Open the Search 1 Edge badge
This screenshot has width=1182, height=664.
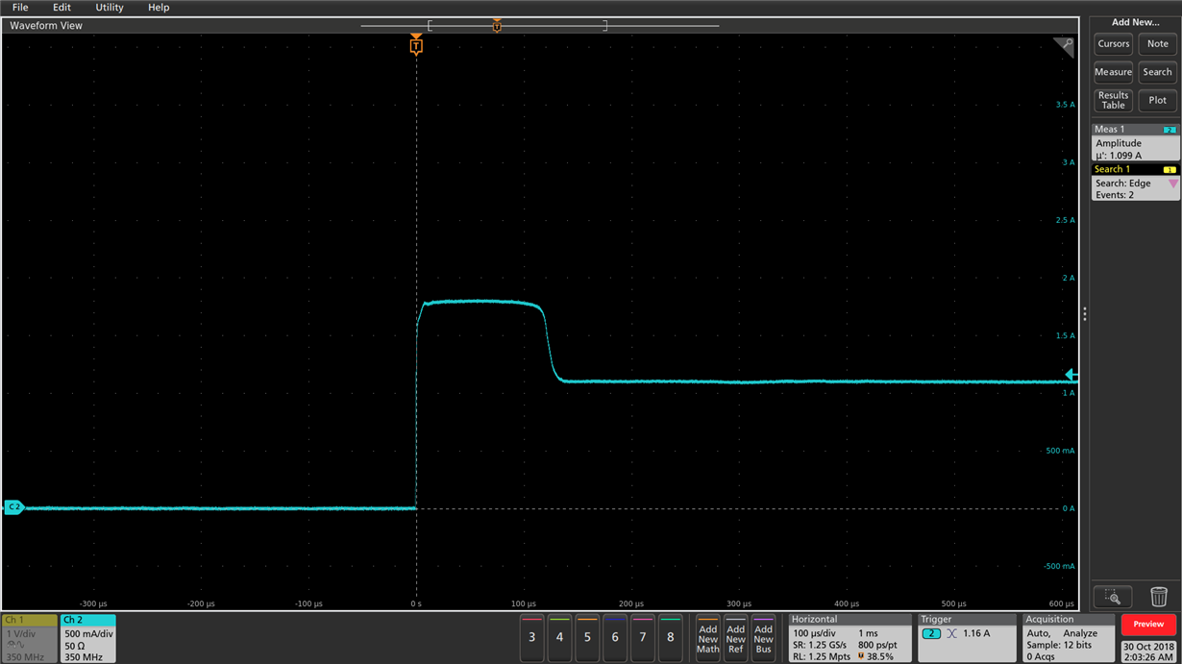click(x=1136, y=182)
